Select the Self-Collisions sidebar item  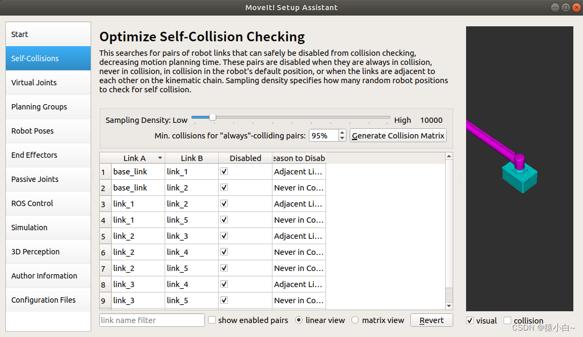point(48,58)
